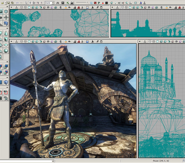The height and width of the screenshot is (163, 185).
Task: Toggle realtime in the perspective statue viewport
Action: tap(17, 41)
